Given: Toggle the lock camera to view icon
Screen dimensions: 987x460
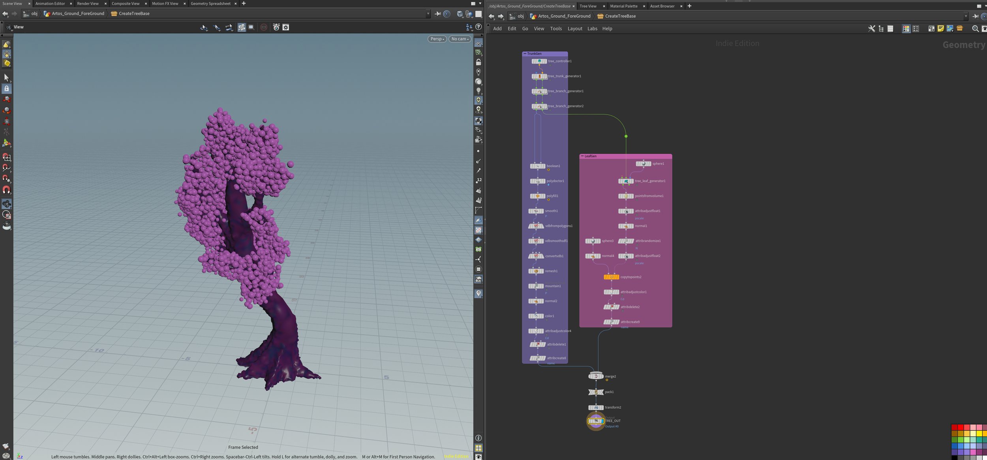Looking at the screenshot, I should tap(478, 62).
